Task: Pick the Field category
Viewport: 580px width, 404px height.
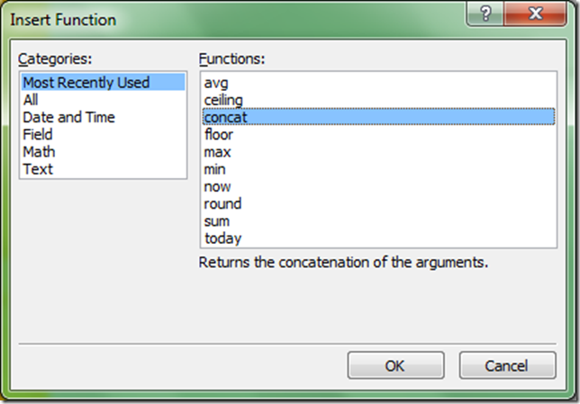Action: [x=38, y=134]
